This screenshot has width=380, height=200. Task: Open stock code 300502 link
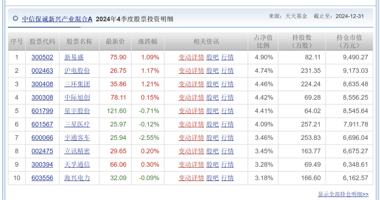pyautogui.click(x=42, y=57)
